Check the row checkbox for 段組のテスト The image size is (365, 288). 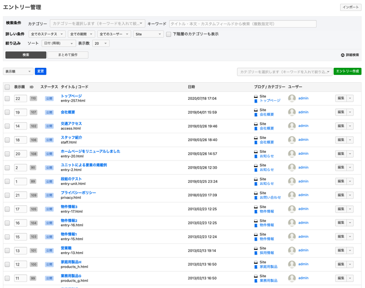7,181
